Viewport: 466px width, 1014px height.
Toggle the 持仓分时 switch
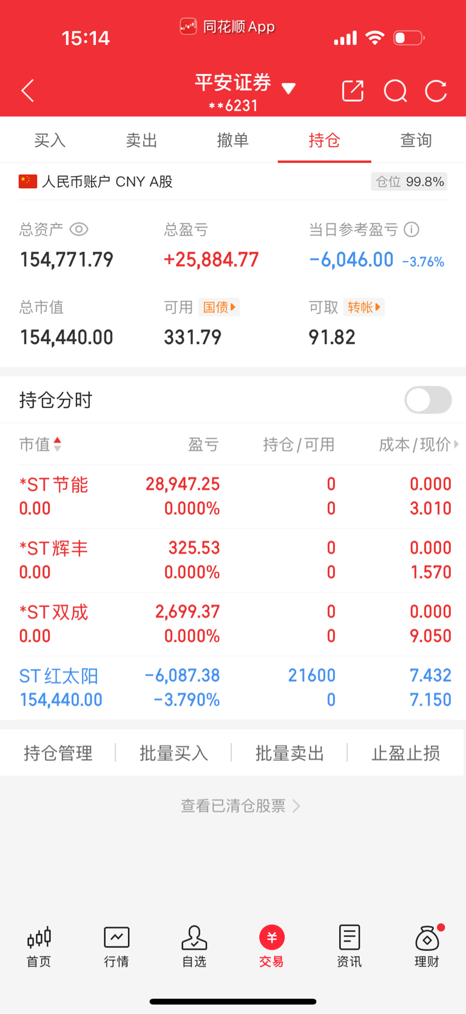point(428,400)
